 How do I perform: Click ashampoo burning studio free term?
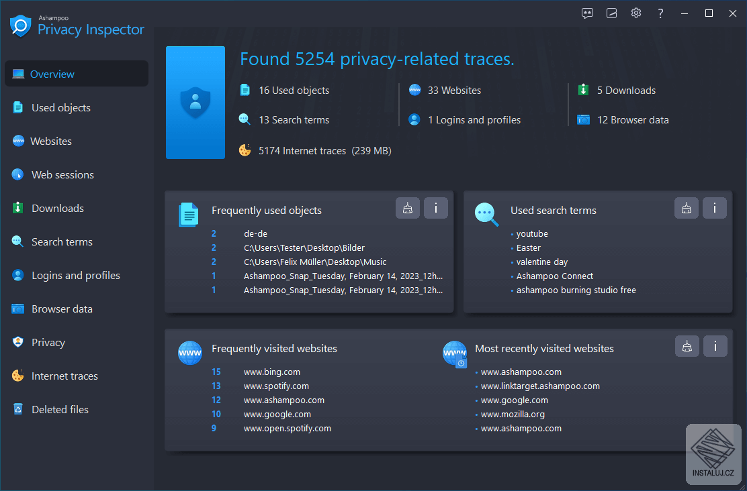pyautogui.click(x=576, y=290)
